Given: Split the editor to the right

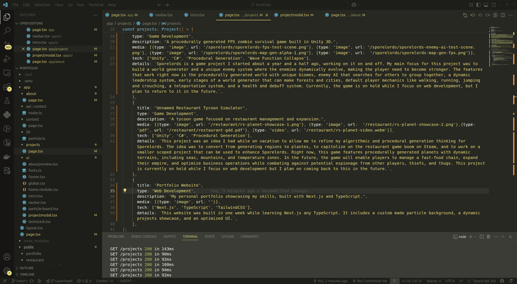Looking at the screenshot, I should point(503,15).
